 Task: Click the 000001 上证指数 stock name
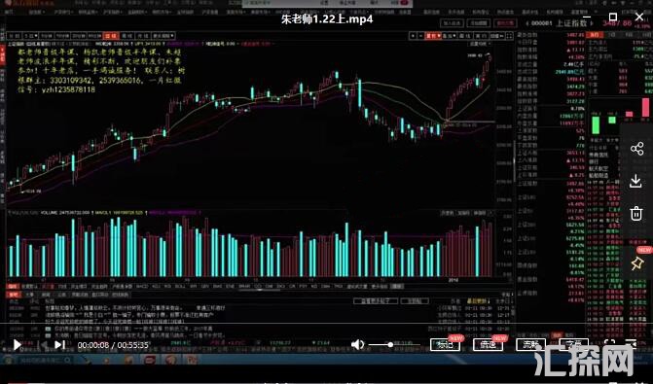tap(560, 23)
